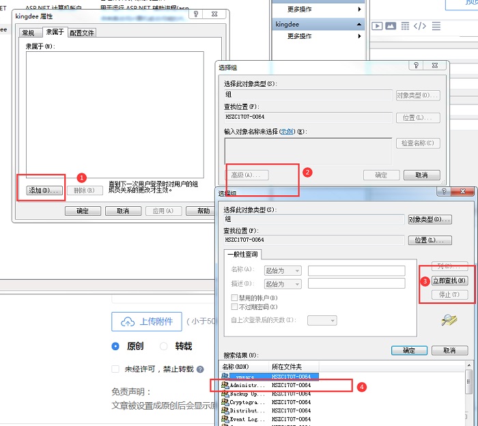Click the Administrators group icon in results
The width and height of the screenshot is (478, 426).
tap(225, 386)
